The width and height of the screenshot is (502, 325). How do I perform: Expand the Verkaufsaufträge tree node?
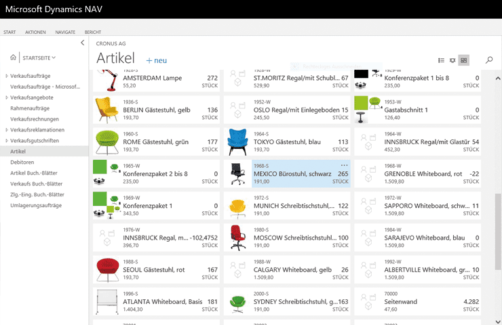tap(7, 76)
